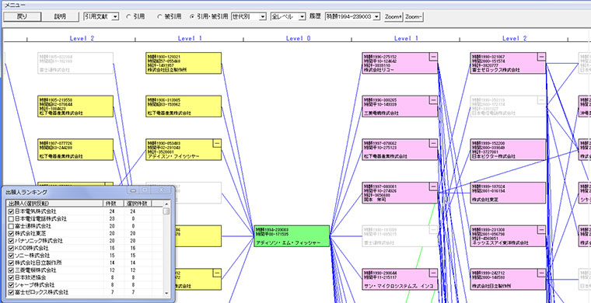Click the ranking list scrollbar down arrow
This screenshot has height=303, width=591.
coord(166,293)
